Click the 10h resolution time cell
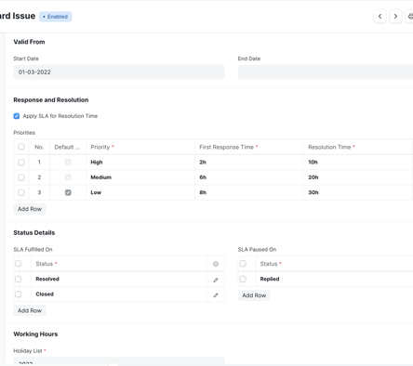Viewport: 413px width, 366px height. [358, 162]
